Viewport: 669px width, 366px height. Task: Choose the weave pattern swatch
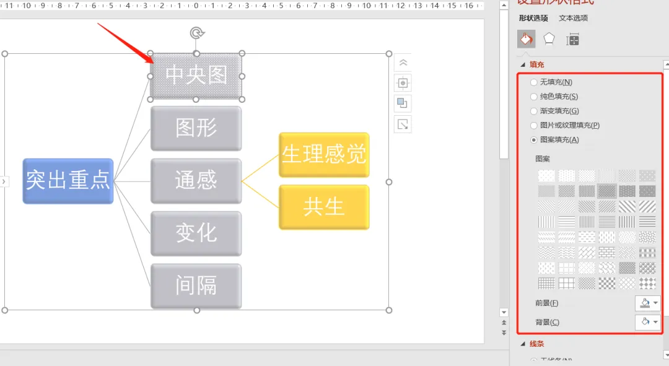point(627,253)
